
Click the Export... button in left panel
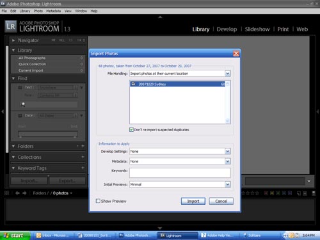pyautogui.click(x=67, y=181)
